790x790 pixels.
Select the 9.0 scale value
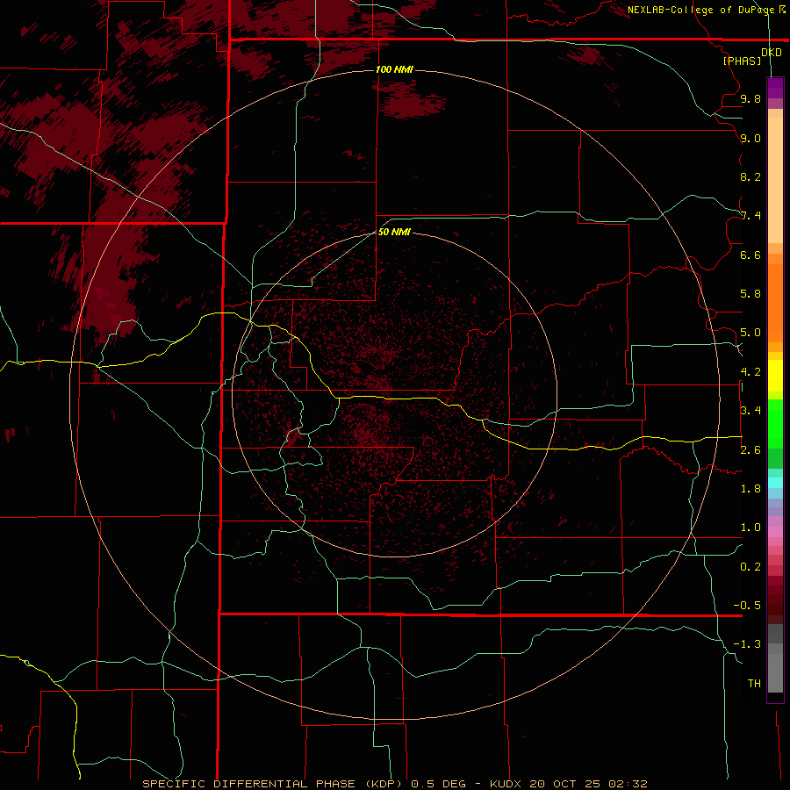coord(750,139)
